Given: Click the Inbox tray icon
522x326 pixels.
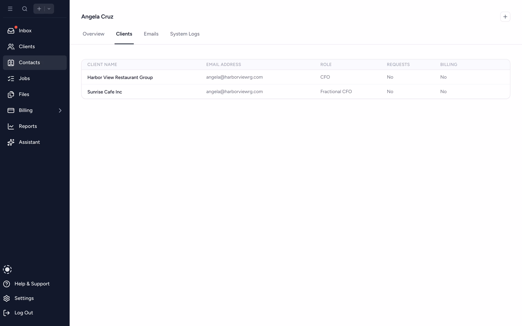Looking at the screenshot, I should (11, 31).
